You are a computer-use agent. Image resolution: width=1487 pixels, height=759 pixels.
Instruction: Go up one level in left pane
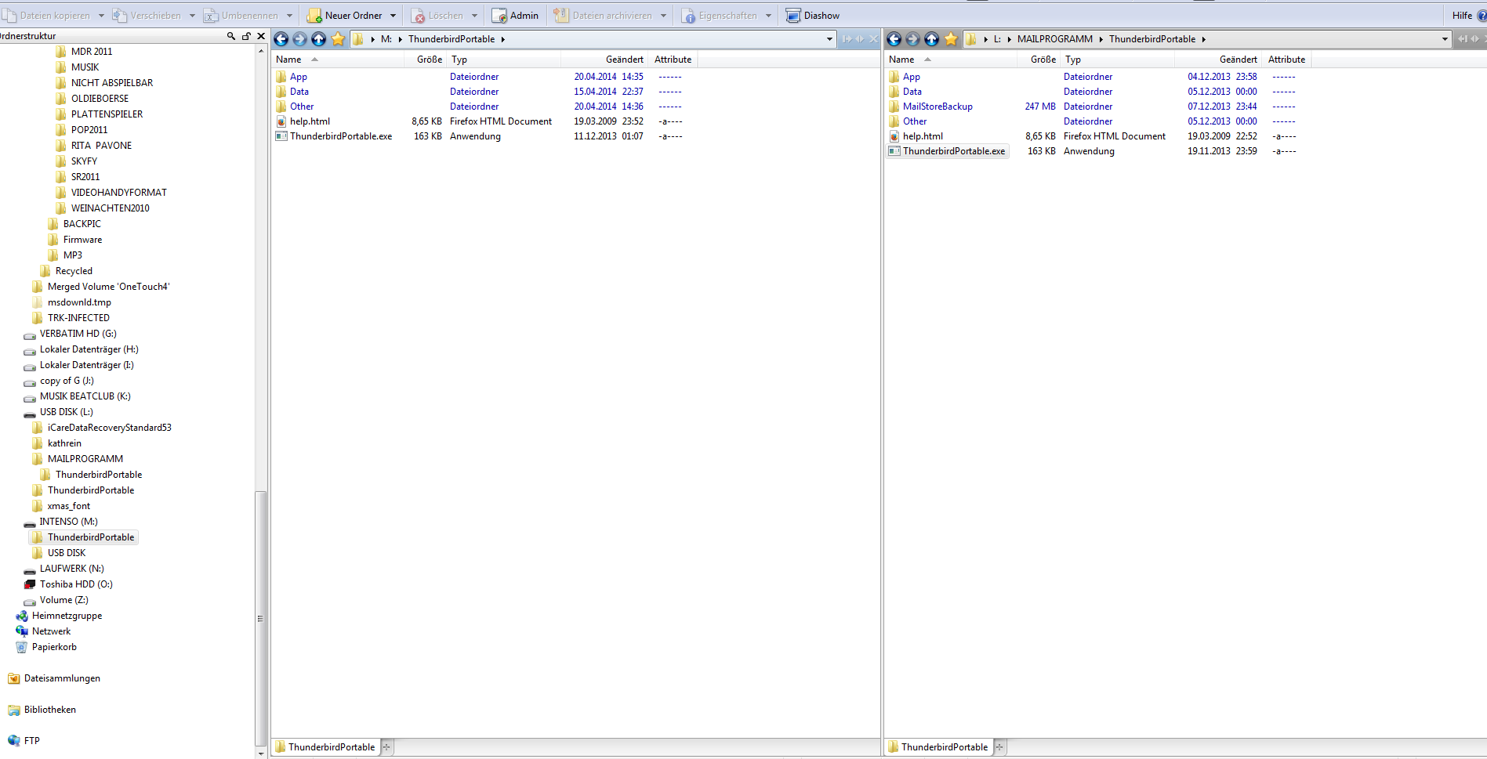click(x=319, y=39)
